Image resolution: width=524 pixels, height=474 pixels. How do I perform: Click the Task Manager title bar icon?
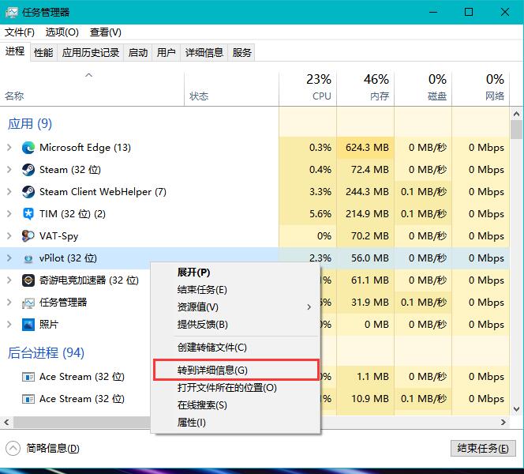11,13
